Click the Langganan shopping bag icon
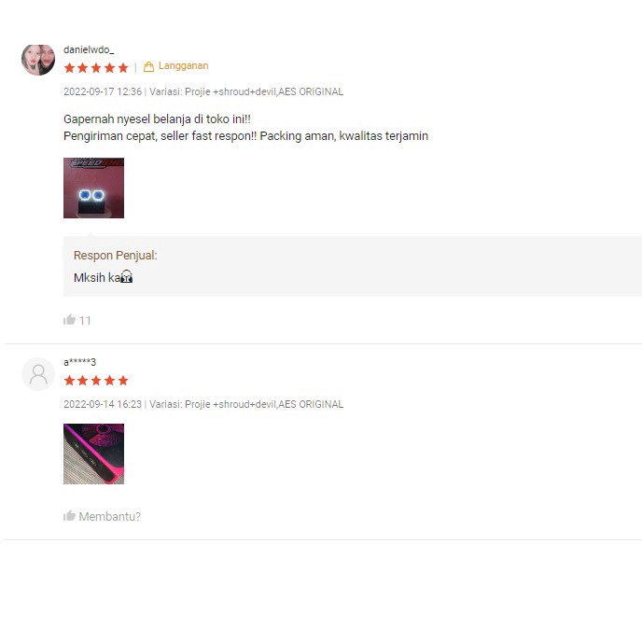Image resolution: width=642 pixels, height=642 pixels. coord(148,67)
